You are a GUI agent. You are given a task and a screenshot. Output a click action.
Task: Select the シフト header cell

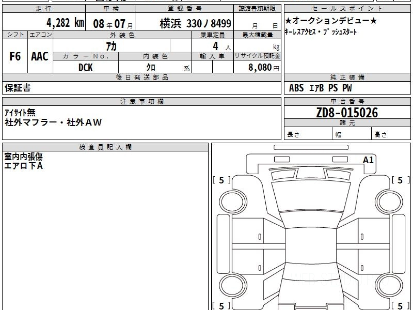coord(15,35)
